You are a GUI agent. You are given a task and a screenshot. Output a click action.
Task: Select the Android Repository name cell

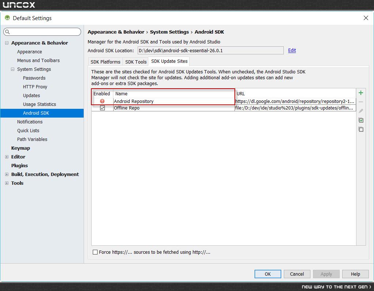pyautogui.click(x=174, y=102)
